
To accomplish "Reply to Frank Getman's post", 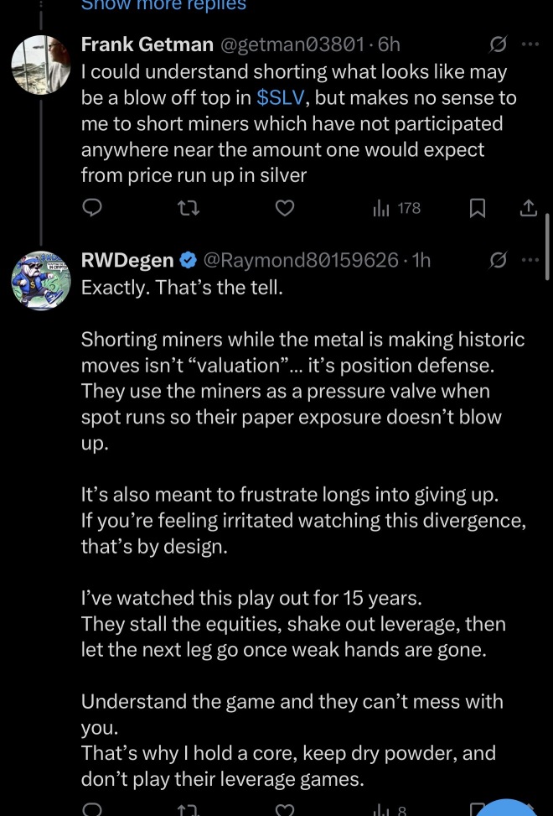I will [92, 209].
